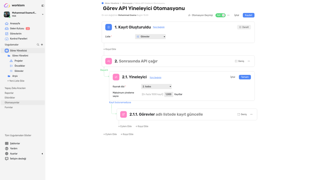This screenshot has height=180, width=311.
Task: Open Otomasyon Geçmişi history
Action: 200,15
